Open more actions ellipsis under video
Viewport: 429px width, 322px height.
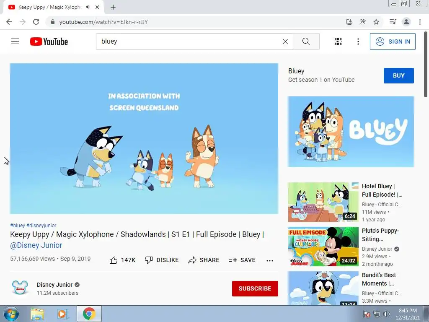[270, 261]
